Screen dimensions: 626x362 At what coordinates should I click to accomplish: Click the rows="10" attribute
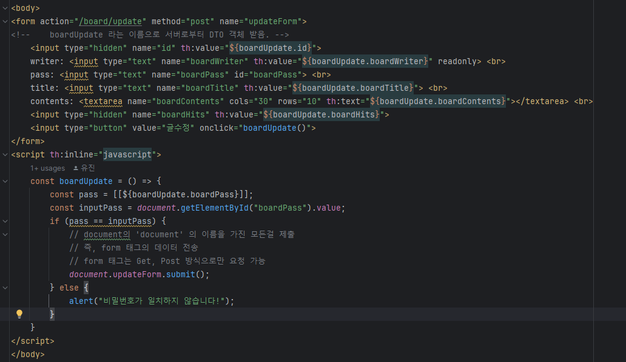tap(300, 101)
